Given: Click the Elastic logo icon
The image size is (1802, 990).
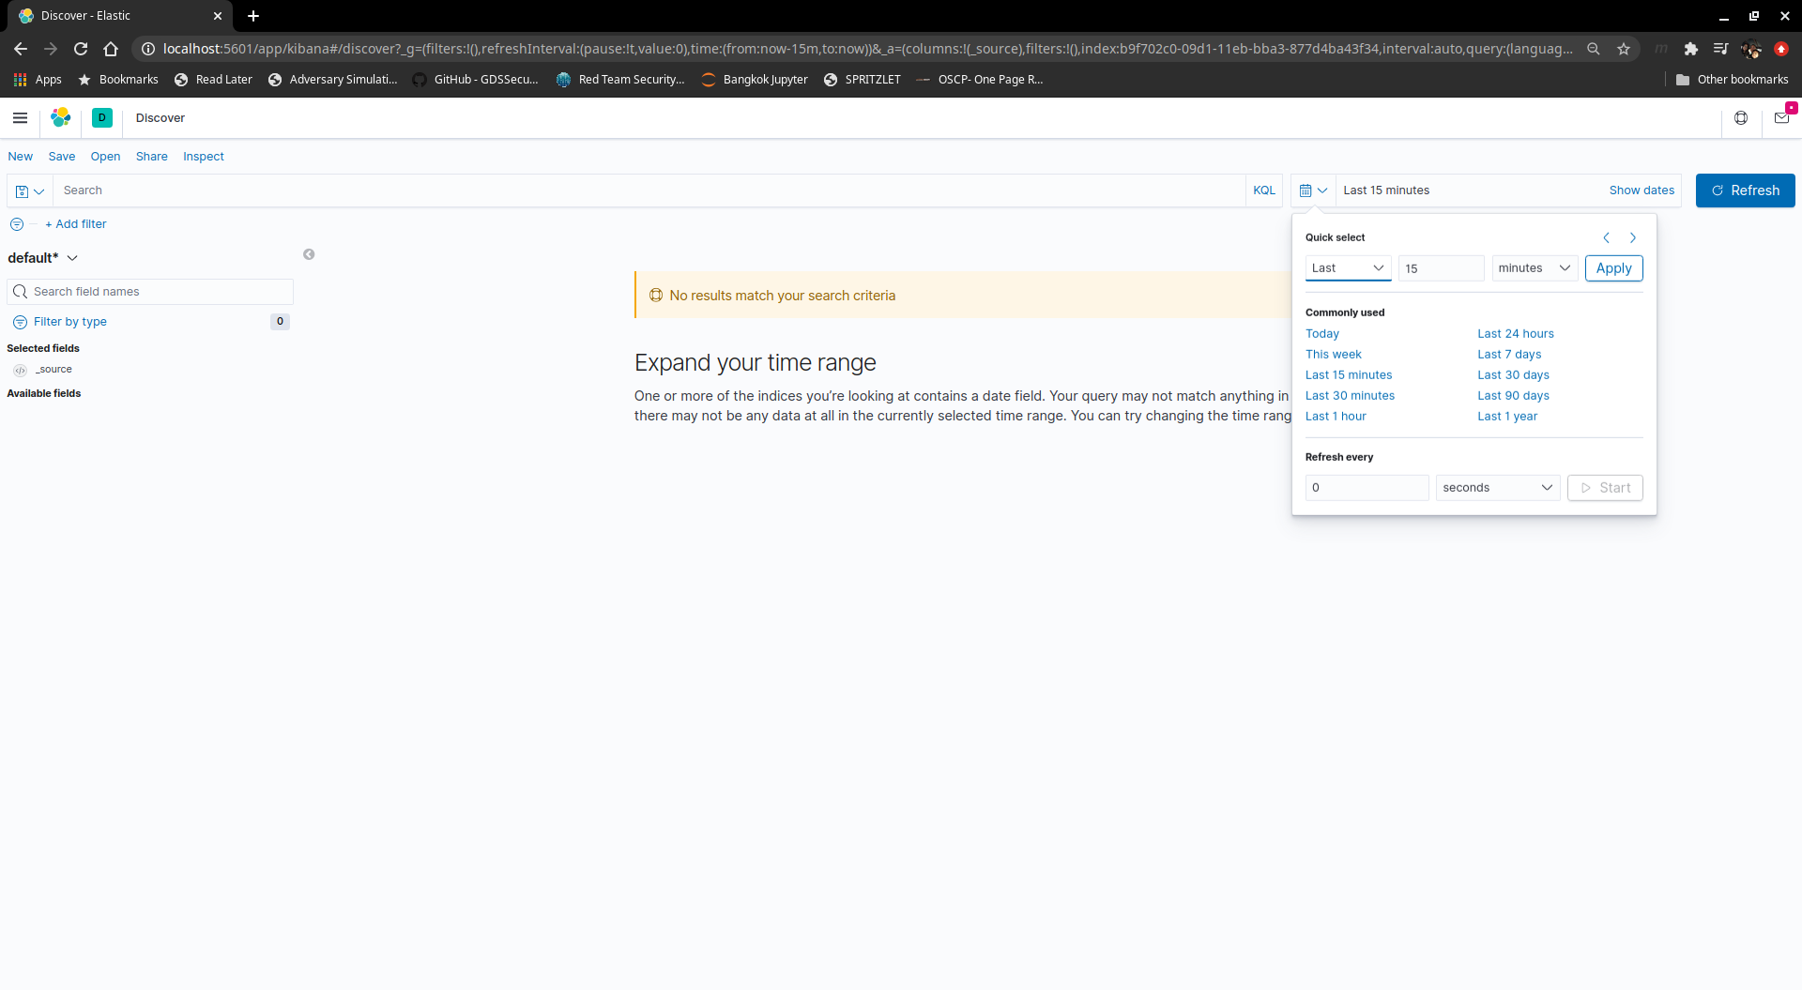Looking at the screenshot, I should pyautogui.click(x=61, y=117).
